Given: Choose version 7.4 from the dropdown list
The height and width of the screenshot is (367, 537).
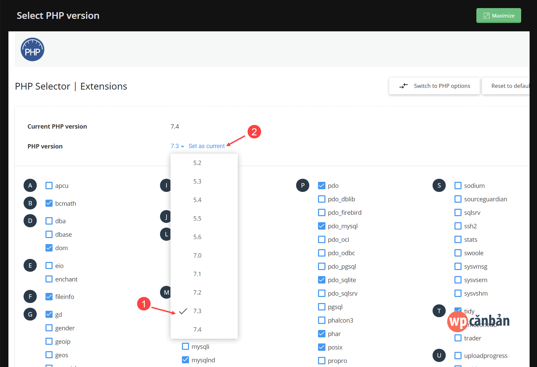Looking at the screenshot, I should click(197, 330).
